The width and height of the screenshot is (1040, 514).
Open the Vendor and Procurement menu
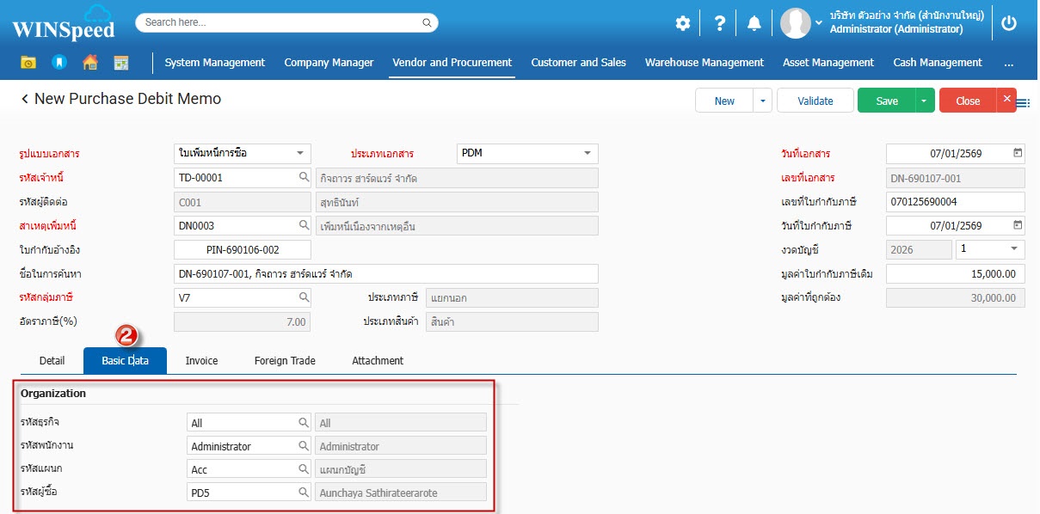(452, 63)
